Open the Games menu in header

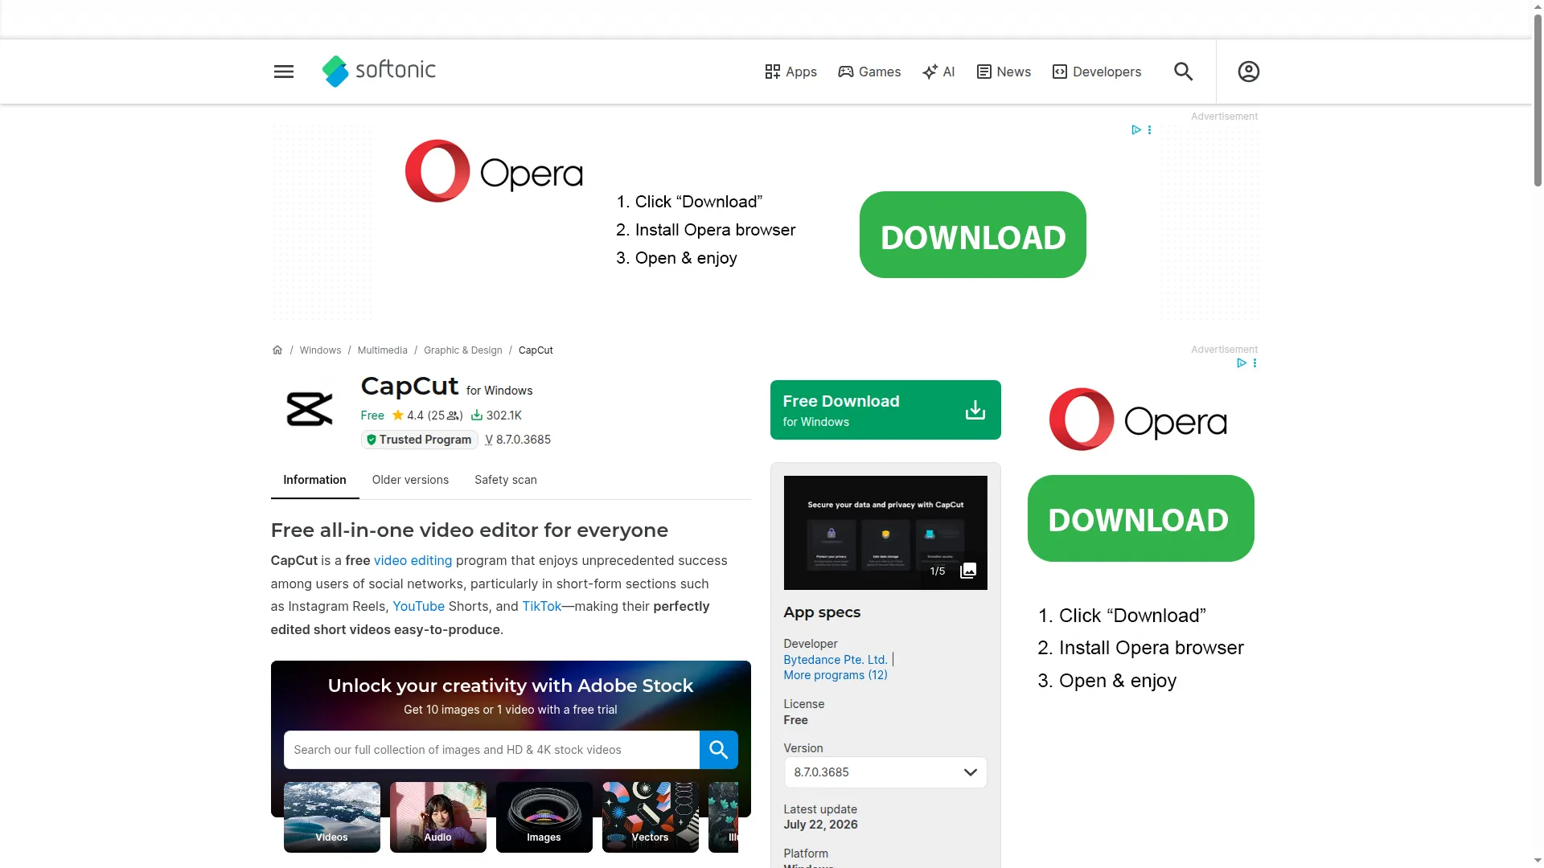[869, 72]
